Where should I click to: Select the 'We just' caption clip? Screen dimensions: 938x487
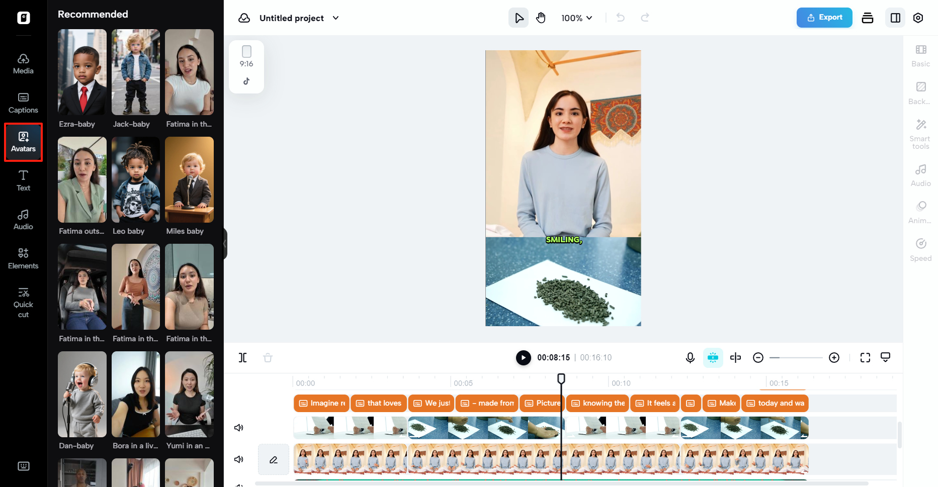[x=431, y=403]
